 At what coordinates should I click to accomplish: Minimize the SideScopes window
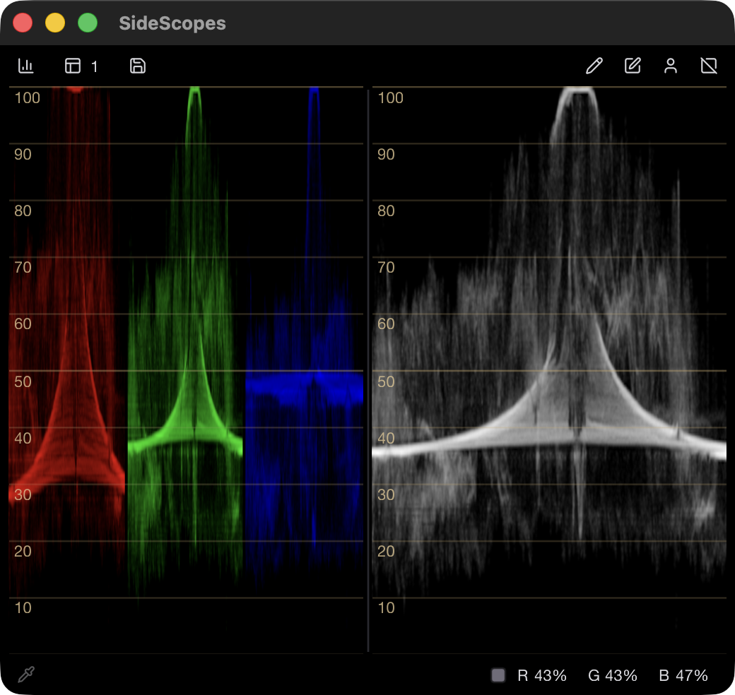pyautogui.click(x=55, y=23)
